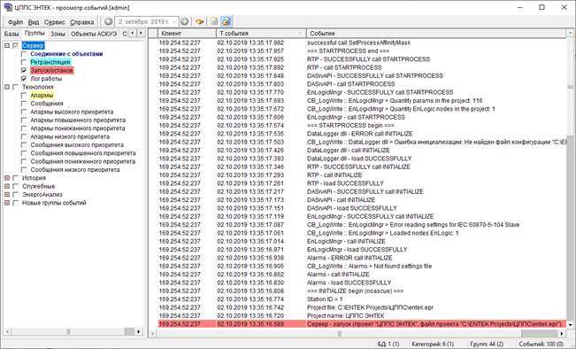The image size is (576, 349).
Task: Click the document page toolbar icon
Action: 214,21
